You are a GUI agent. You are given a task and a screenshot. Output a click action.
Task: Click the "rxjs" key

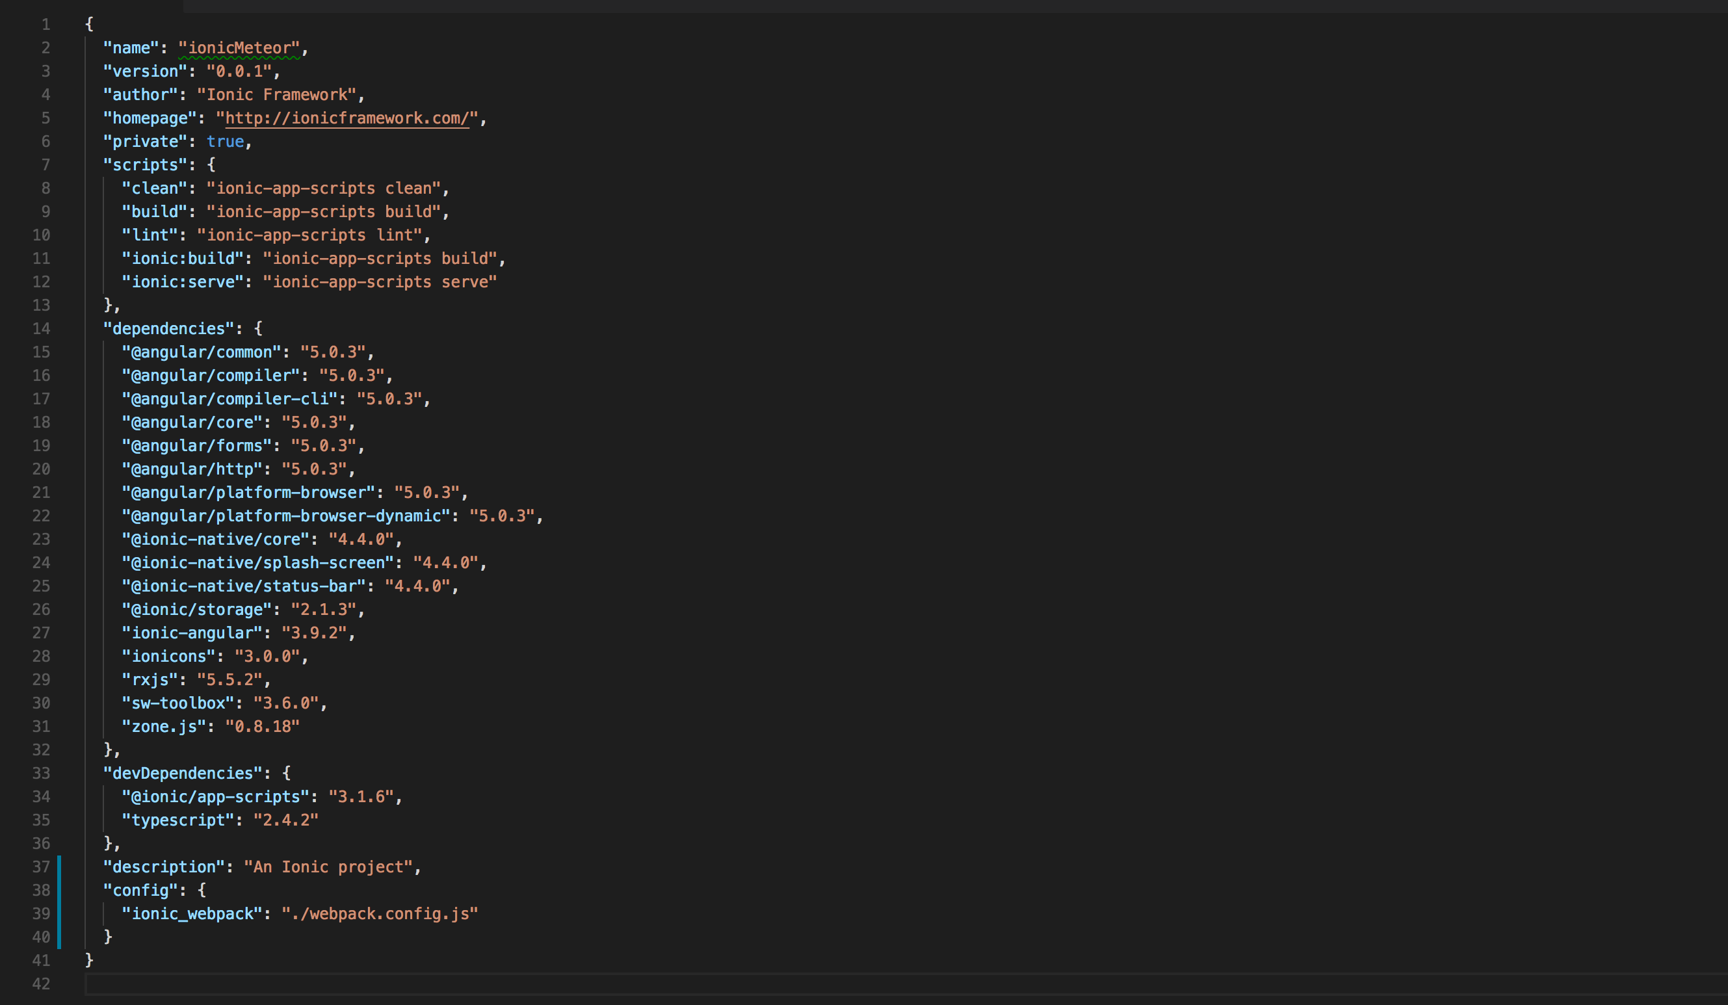(150, 679)
